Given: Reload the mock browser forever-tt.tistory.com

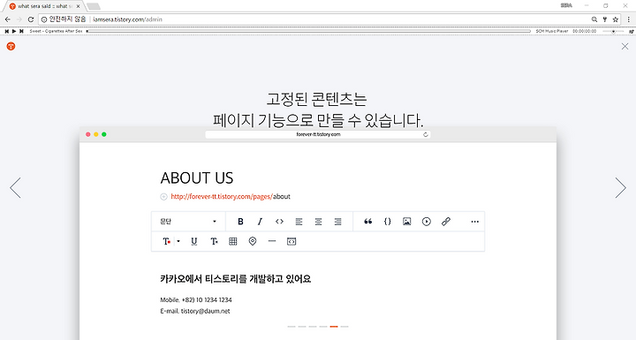Looking at the screenshot, I should click(x=426, y=135).
